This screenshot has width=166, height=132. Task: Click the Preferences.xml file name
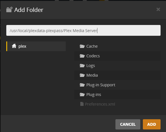[x=100, y=104]
